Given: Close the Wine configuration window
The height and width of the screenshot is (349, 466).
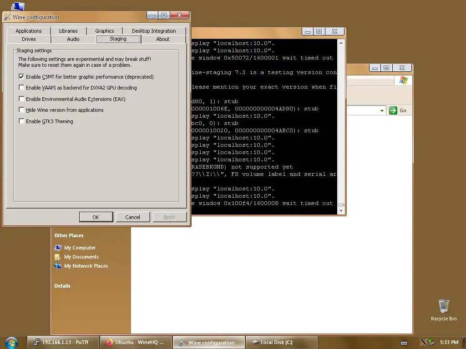Looking at the screenshot, I should pos(179,15).
